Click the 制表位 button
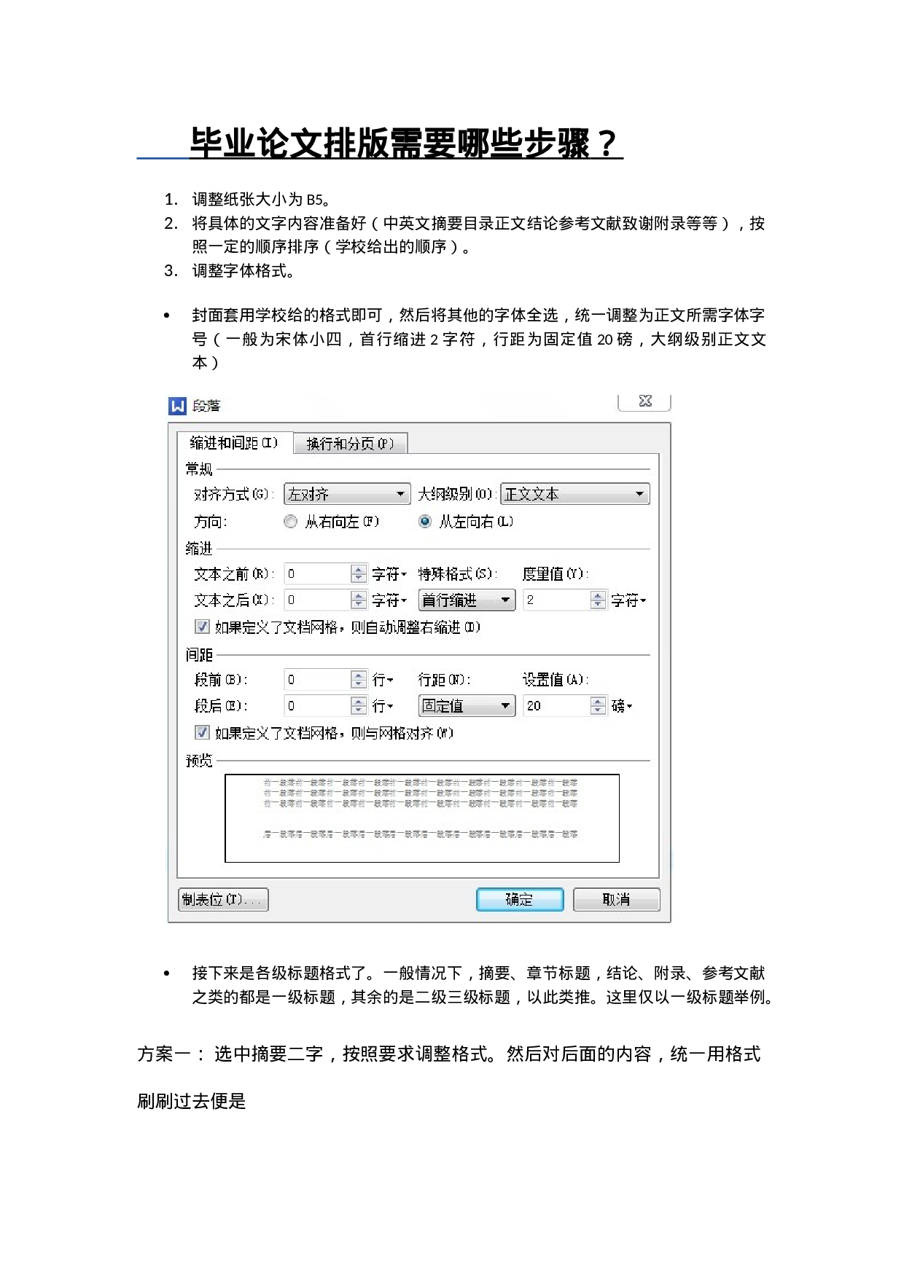The height and width of the screenshot is (1278, 904). coord(223,900)
